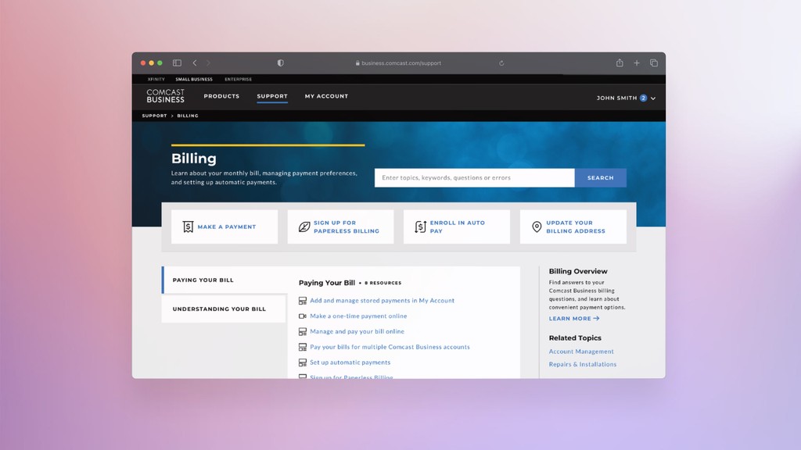This screenshot has height=450, width=801.
Task: Click the 8 Resources label
Action: 383,283
